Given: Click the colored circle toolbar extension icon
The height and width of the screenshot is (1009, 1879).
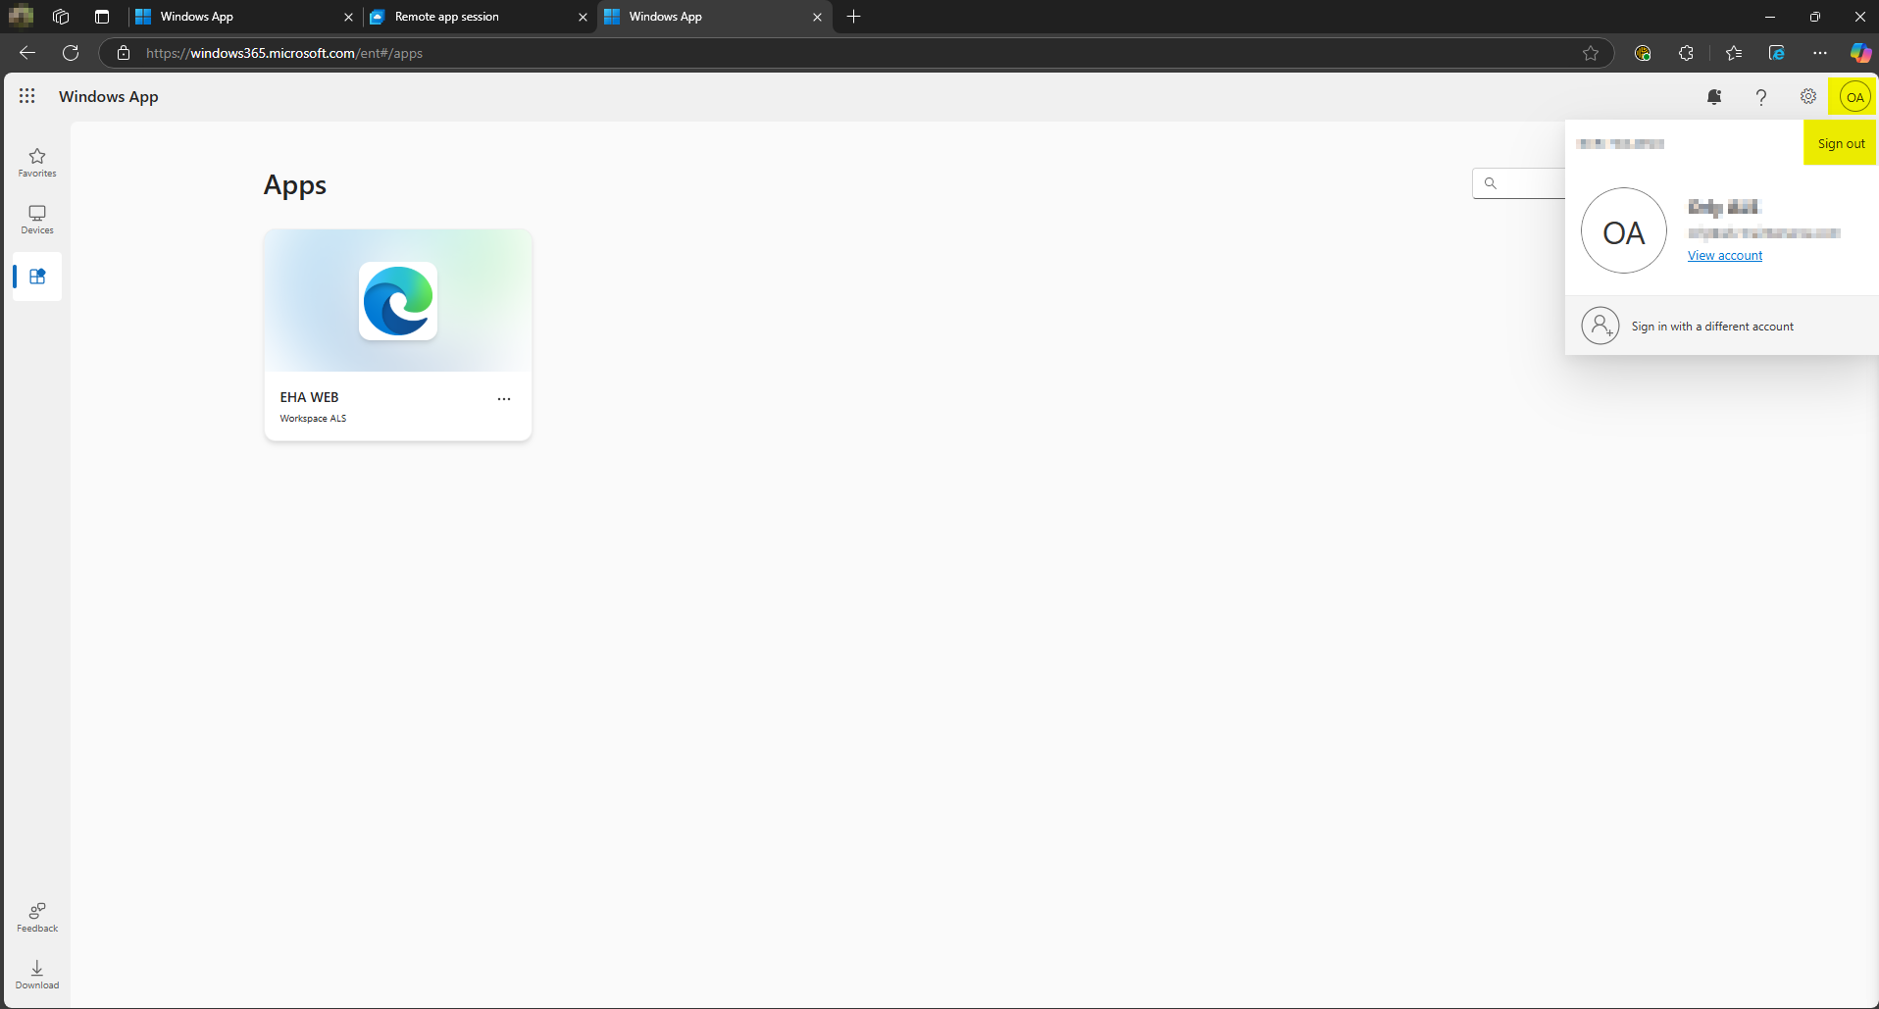Looking at the screenshot, I should coord(1643,53).
